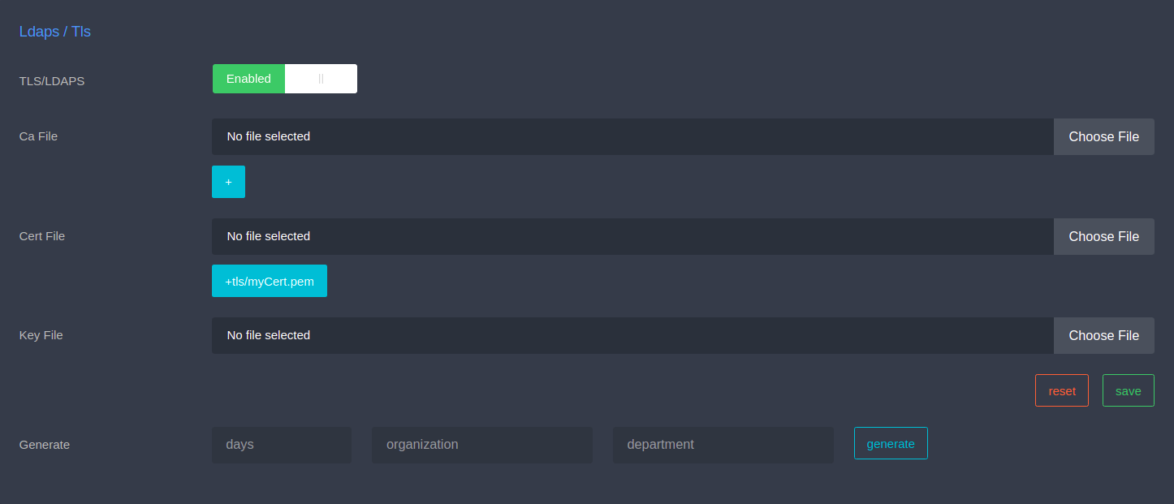This screenshot has height=504, width=1174.
Task: Click the plus button under Ca File
Action: point(228,182)
